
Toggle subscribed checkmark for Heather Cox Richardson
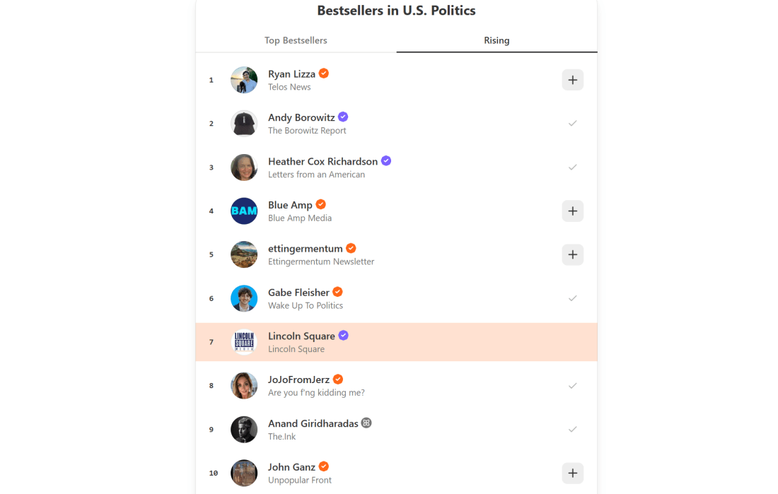click(572, 167)
